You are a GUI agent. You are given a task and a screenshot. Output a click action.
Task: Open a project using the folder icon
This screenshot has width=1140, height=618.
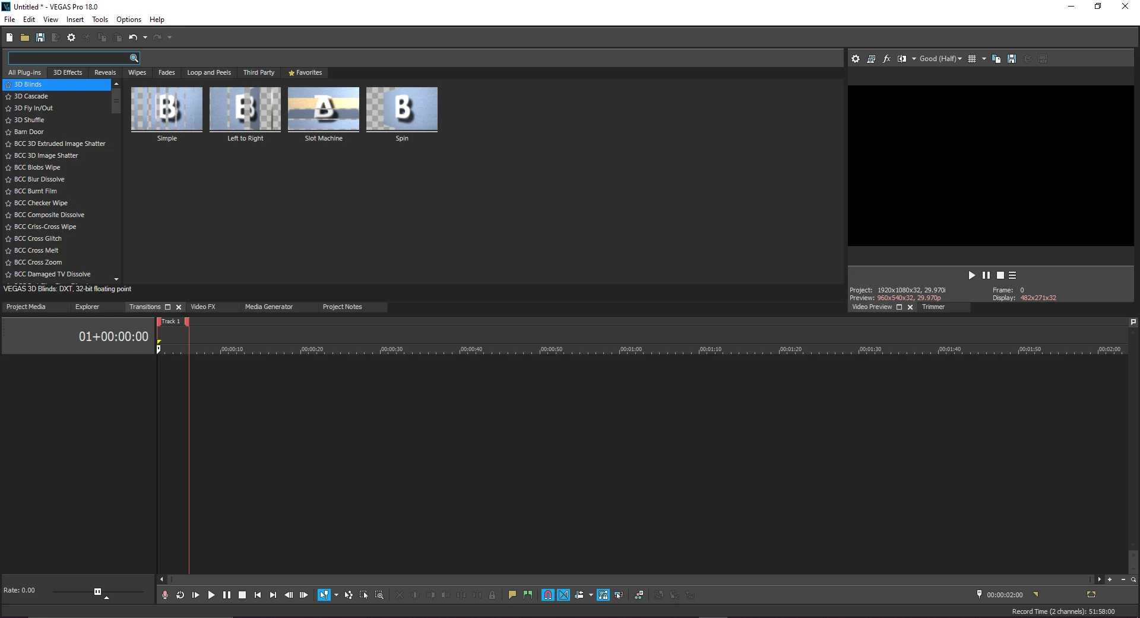click(x=25, y=37)
